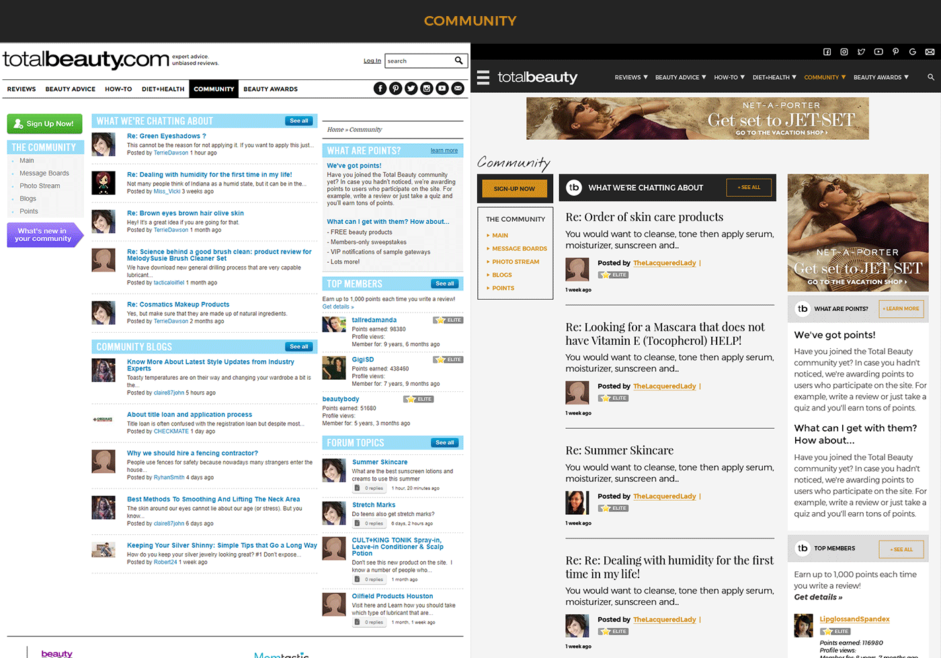Click Log in link

(x=372, y=60)
